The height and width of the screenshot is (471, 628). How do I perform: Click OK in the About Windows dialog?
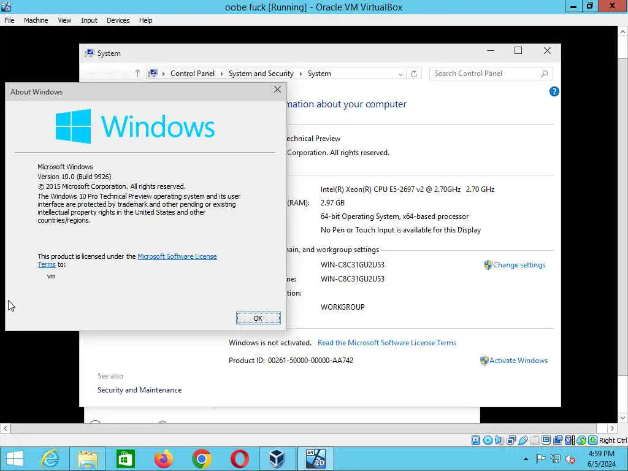[258, 318]
